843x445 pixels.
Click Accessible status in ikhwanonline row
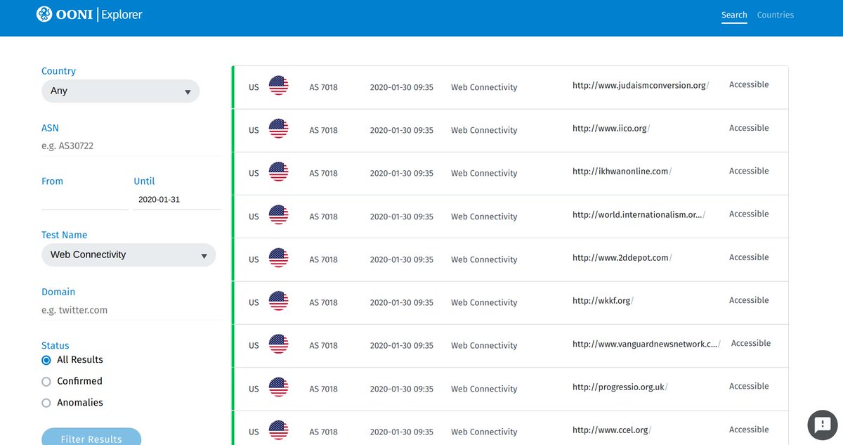749,171
